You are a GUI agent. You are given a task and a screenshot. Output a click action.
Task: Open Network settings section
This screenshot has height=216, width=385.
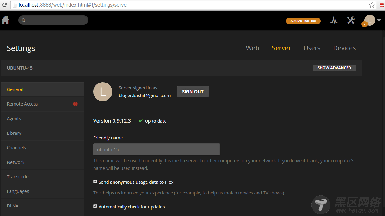[x=42, y=162]
